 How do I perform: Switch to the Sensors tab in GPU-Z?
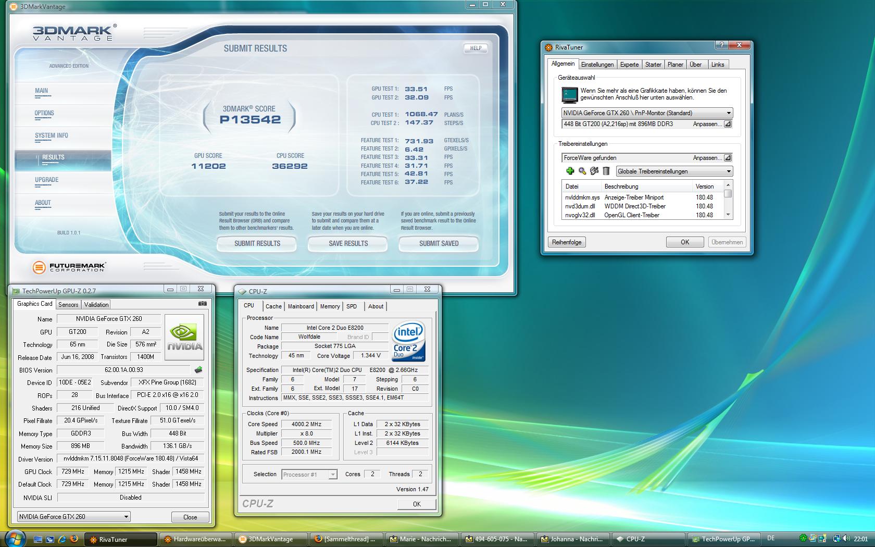(68, 305)
